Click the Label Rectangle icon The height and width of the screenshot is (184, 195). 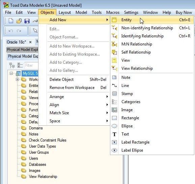[x=114, y=142]
